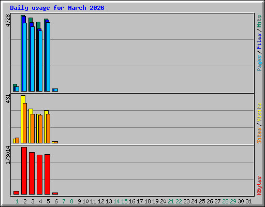The height and width of the screenshot is (207, 265).
Task: Select day 27 on the x-axis
Action: [x=217, y=201]
